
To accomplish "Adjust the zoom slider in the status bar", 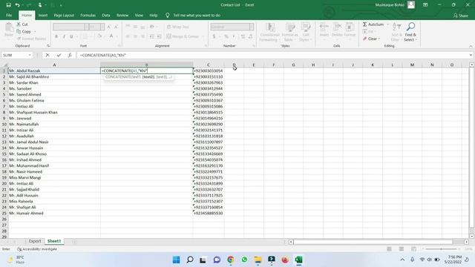I will [x=441, y=249].
